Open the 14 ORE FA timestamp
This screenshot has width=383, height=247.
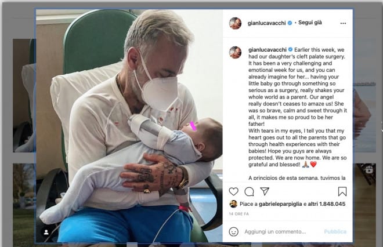tap(239, 214)
